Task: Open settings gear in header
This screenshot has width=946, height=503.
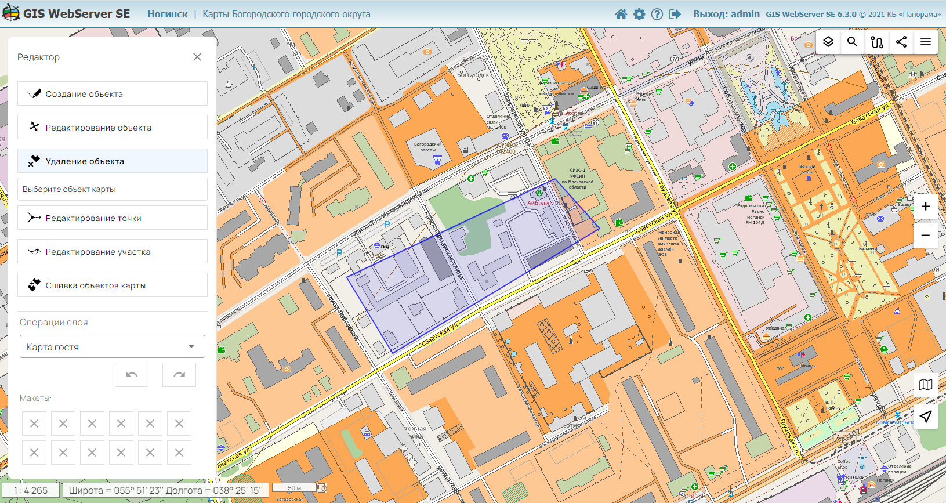Action: pos(639,14)
